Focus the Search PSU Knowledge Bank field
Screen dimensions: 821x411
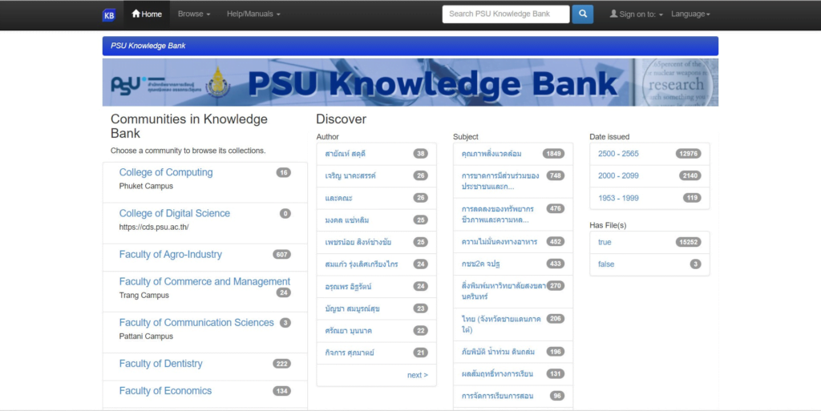(506, 14)
